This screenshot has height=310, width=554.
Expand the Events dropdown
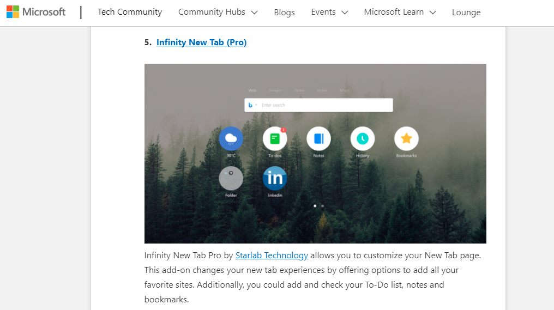click(x=330, y=12)
